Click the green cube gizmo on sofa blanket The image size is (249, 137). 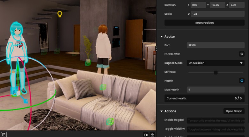[x=103, y=87]
